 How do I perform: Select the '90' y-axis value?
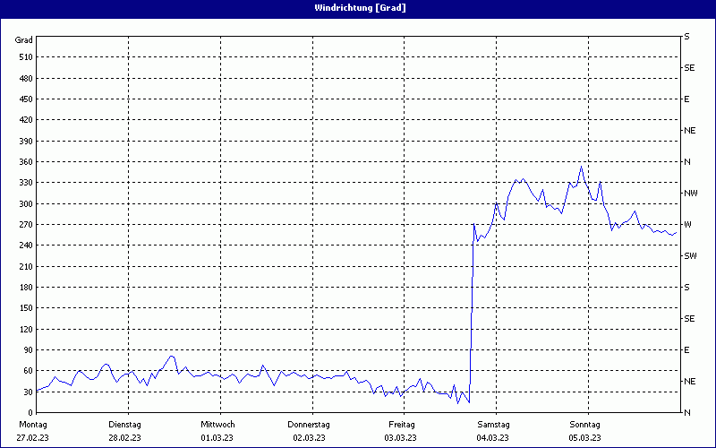point(28,350)
